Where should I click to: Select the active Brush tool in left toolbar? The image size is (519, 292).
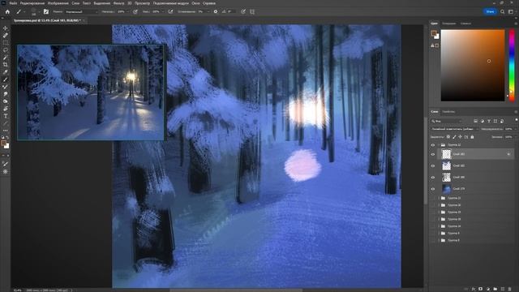pyautogui.click(x=6, y=79)
